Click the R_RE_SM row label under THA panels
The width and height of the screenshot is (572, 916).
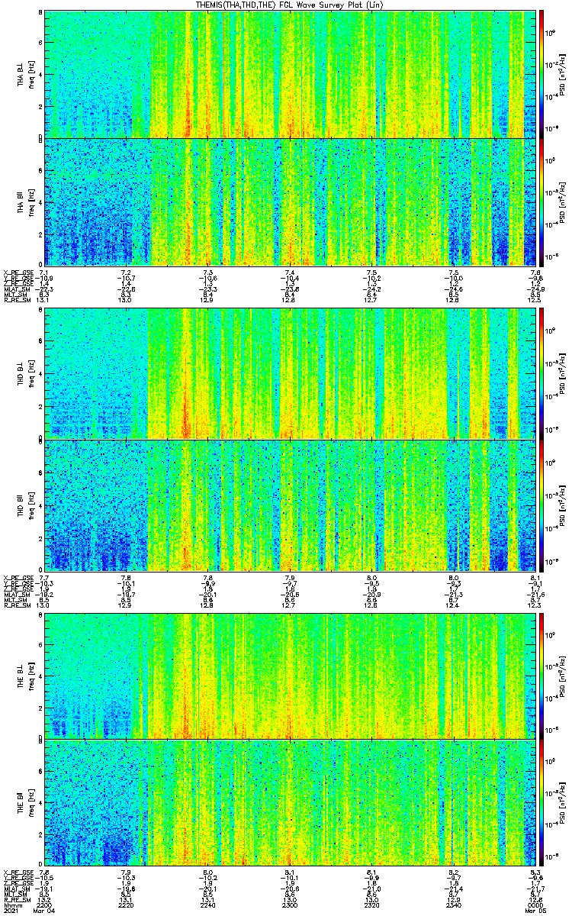[18, 301]
